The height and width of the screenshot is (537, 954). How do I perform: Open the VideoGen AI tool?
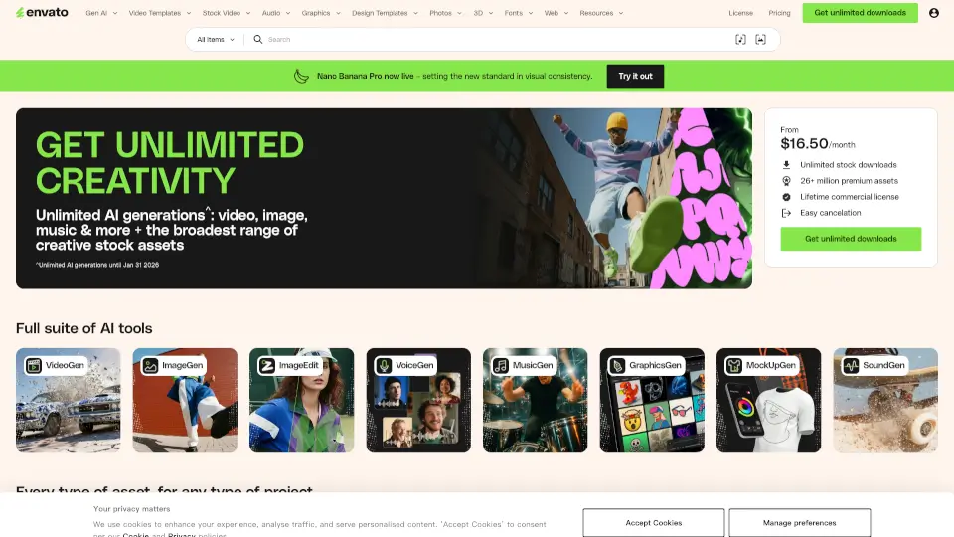point(69,400)
